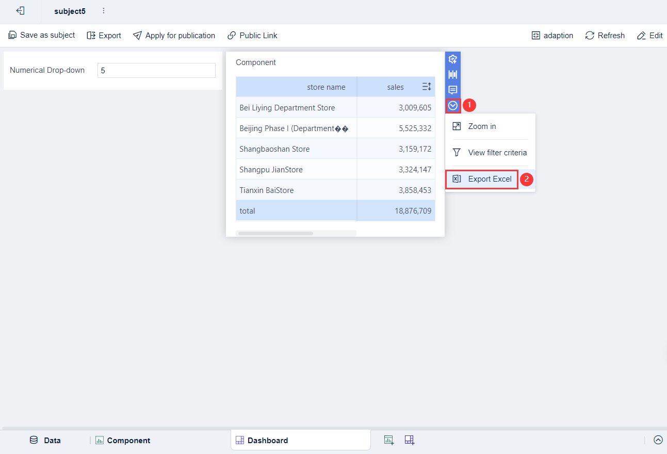The height and width of the screenshot is (454, 667).
Task: Add a new chart component from the bottom bar
Action: click(x=388, y=440)
